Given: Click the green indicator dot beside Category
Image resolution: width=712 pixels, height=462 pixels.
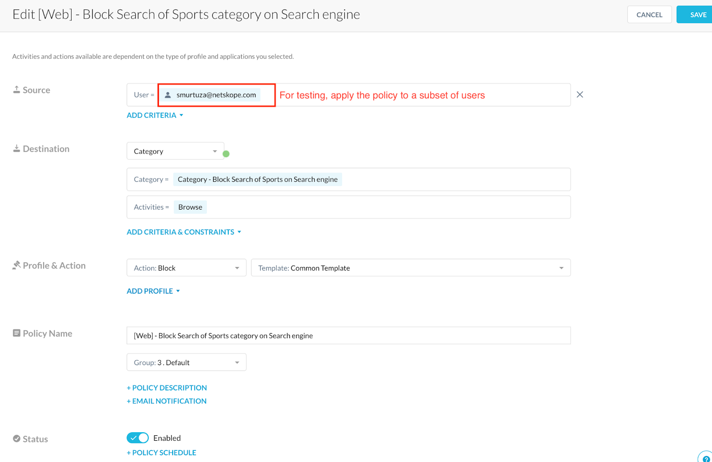Looking at the screenshot, I should [226, 154].
